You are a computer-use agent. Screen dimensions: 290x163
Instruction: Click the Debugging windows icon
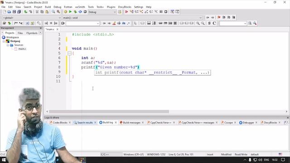(x=172, y=12)
